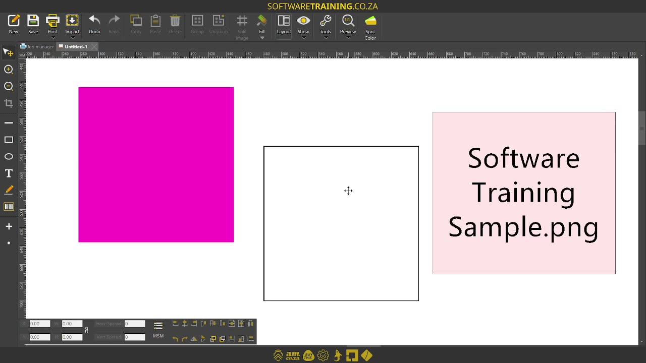The height and width of the screenshot is (363, 646).
Task: Select the line drawing tool
Action: 9,123
